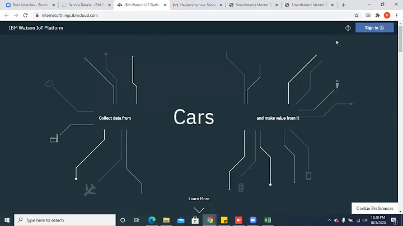Open Excel from taskbar
Screen dimensions: 403x226
pos(268,220)
